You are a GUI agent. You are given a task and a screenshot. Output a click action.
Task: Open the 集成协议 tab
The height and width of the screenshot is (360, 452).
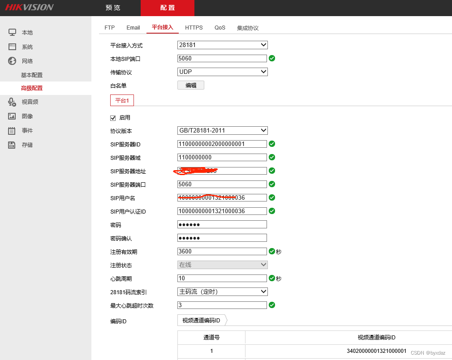click(x=248, y=28)
